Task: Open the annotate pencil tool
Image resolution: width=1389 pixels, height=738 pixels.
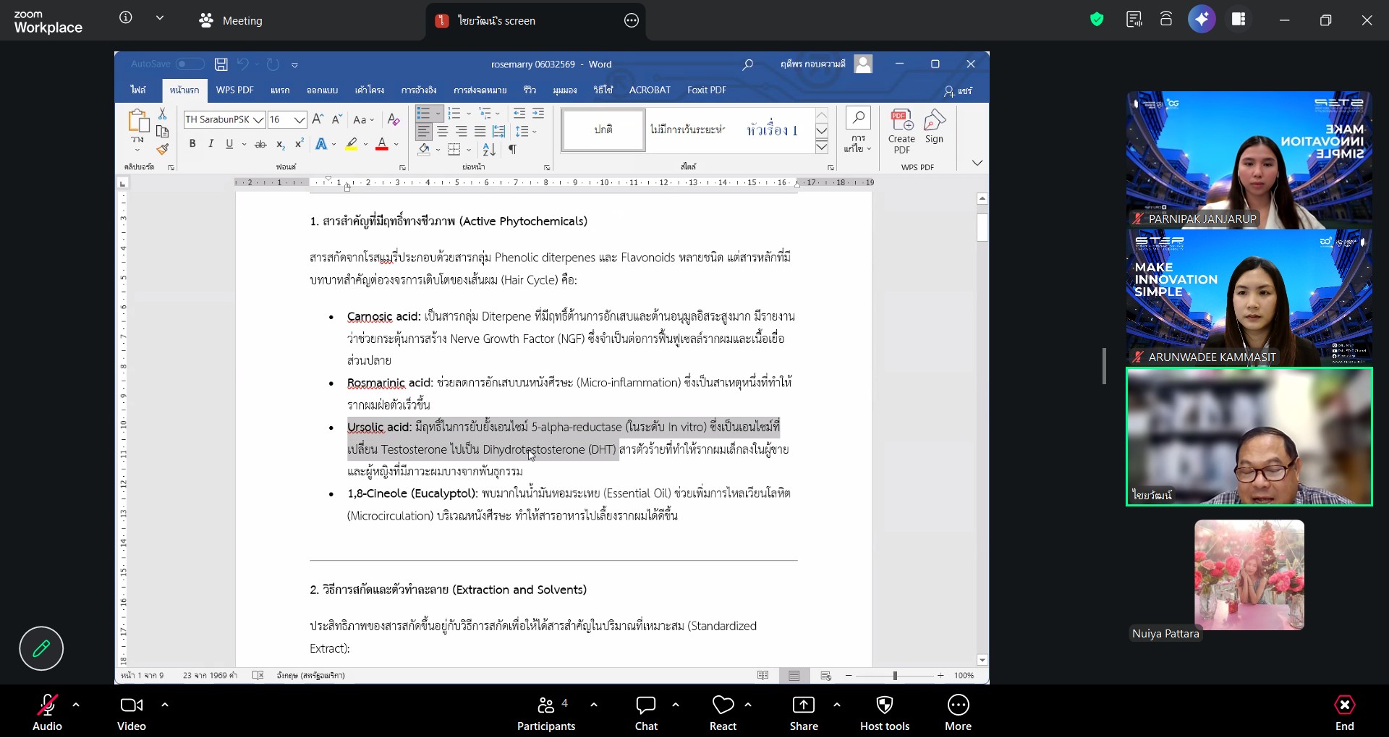Action: pos(41,648)
